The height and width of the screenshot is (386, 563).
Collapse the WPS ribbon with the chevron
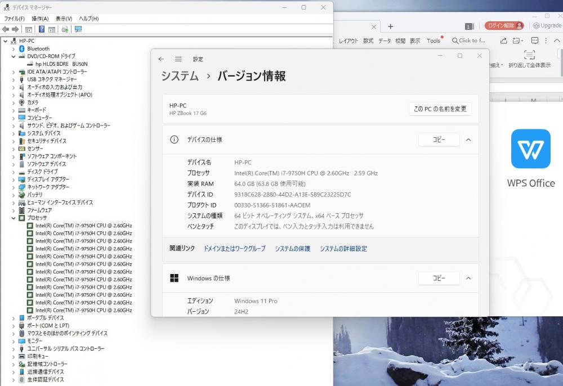click(x=557, y=41)
